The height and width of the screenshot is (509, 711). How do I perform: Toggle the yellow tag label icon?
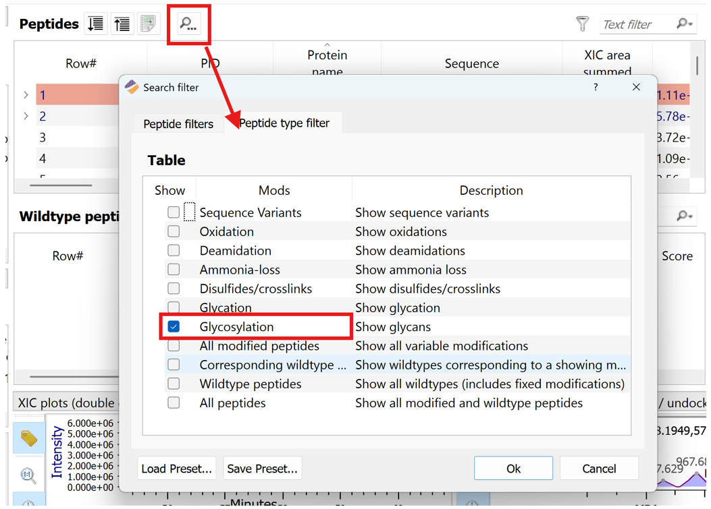28,439
